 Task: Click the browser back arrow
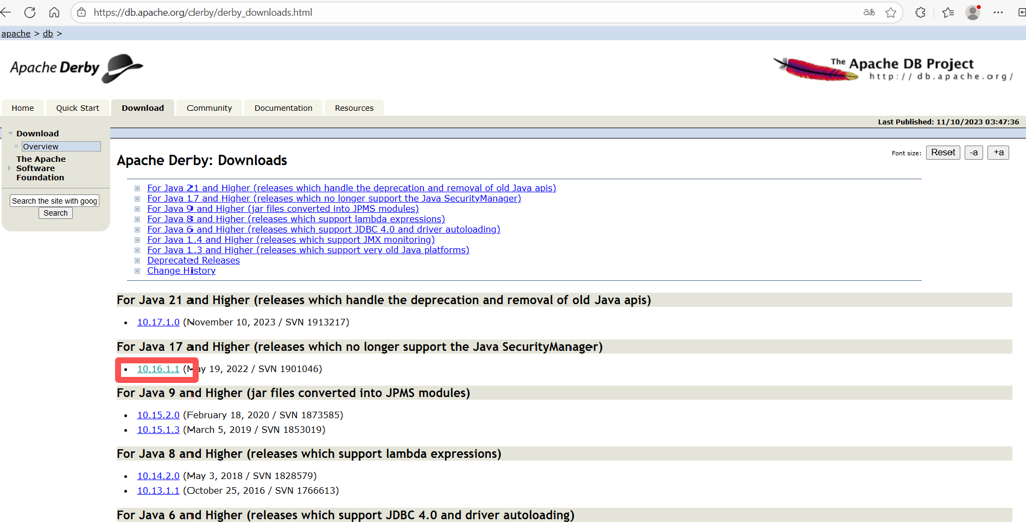pyautogui.click(x=5, y=12)
